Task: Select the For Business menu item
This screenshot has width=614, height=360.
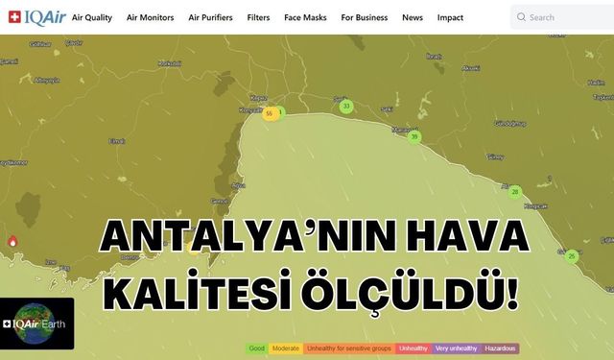Action: pyautogui.click(x=365, y=17)
